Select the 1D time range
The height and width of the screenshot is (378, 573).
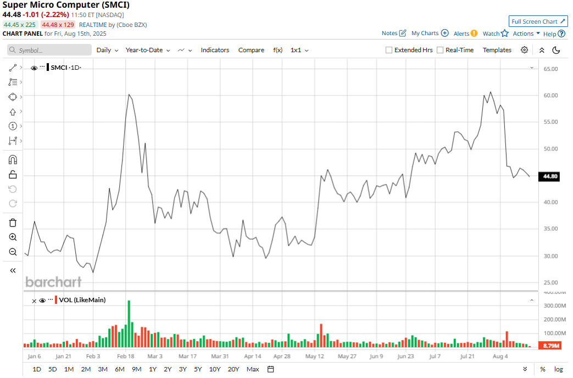(x=37, y=369)
